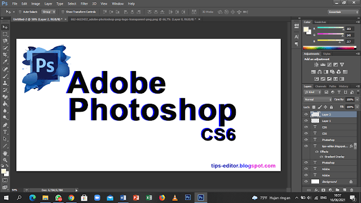
Task: Open Google Chrome from taskbar
Action: [x=72, y=198]
